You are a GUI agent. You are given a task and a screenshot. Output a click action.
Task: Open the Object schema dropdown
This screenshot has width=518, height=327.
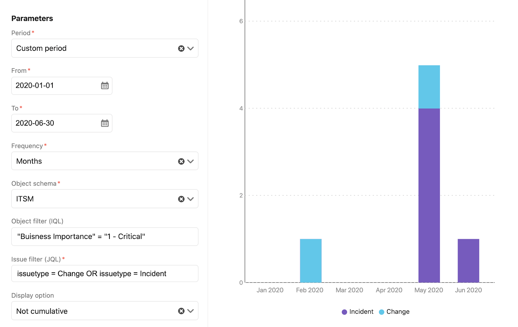(x=190, y=199)
